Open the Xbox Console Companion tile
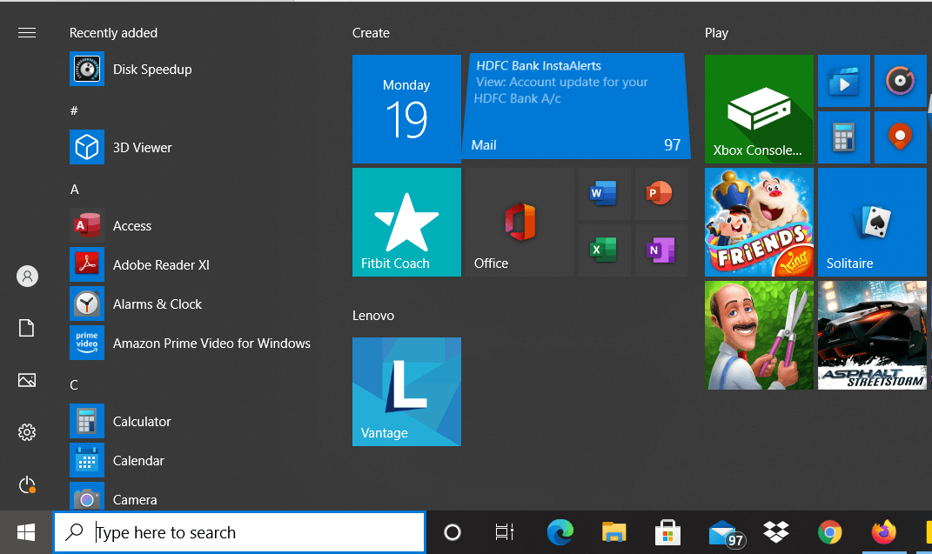Viewport: 932px width, 554px height. pyautogui.click(x=758, y=109)
